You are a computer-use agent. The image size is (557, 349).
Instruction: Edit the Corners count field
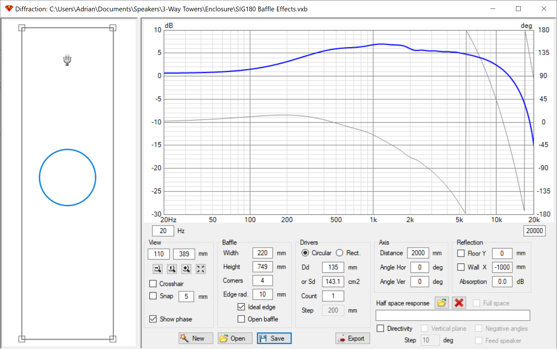click(x=262, y=280)
